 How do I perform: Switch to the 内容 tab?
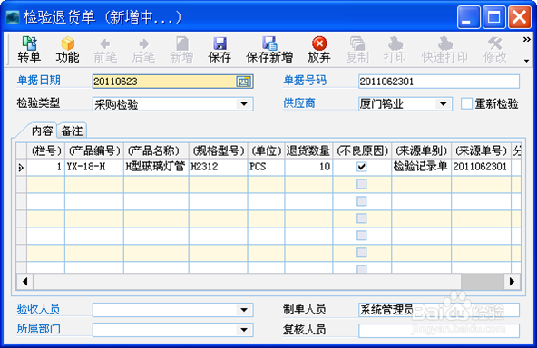point(42,130)
